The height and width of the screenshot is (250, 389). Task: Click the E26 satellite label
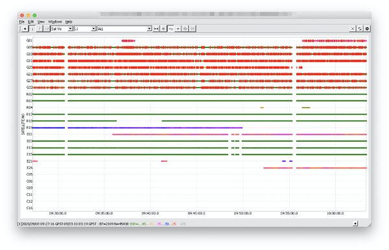point(29,168)
